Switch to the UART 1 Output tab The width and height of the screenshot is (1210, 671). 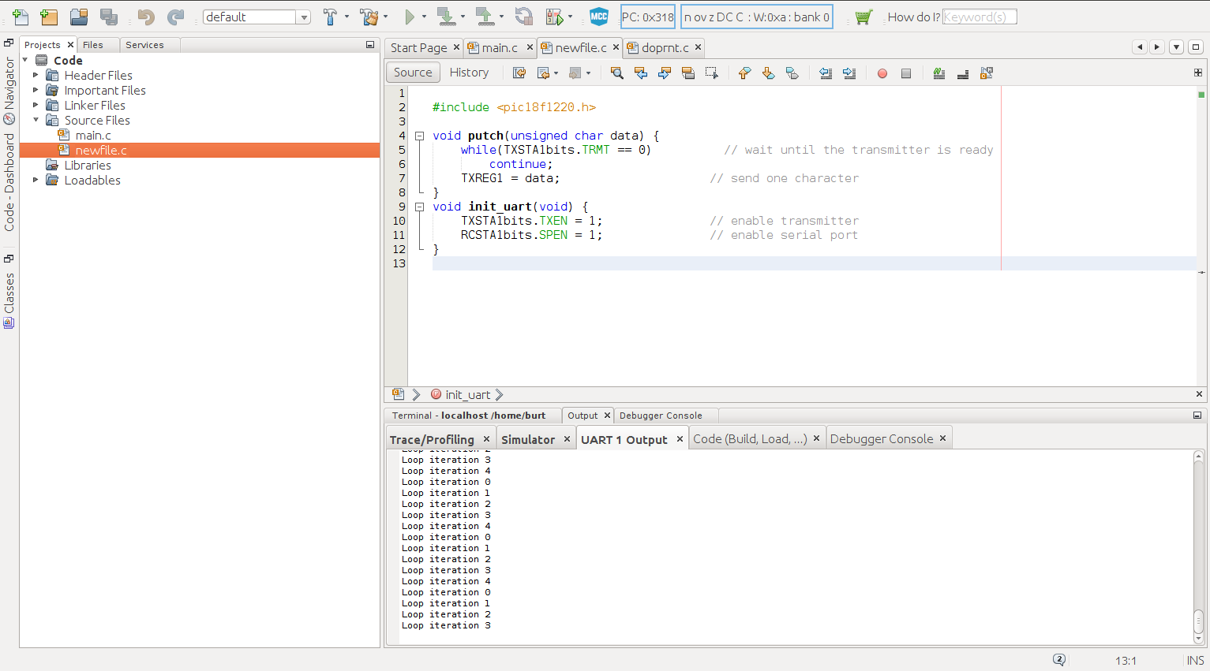tap(624, 440)
